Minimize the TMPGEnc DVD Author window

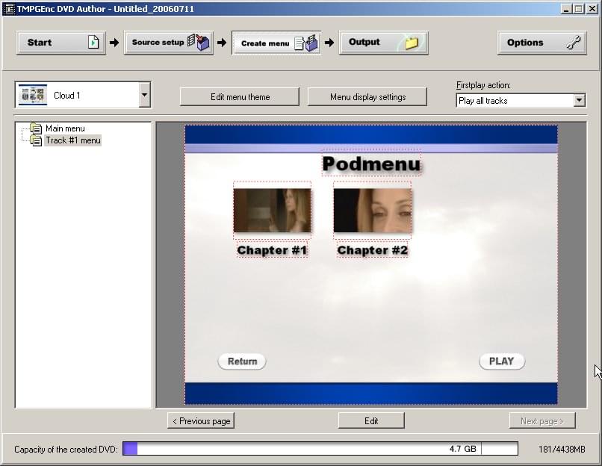(x=565, y=9)
